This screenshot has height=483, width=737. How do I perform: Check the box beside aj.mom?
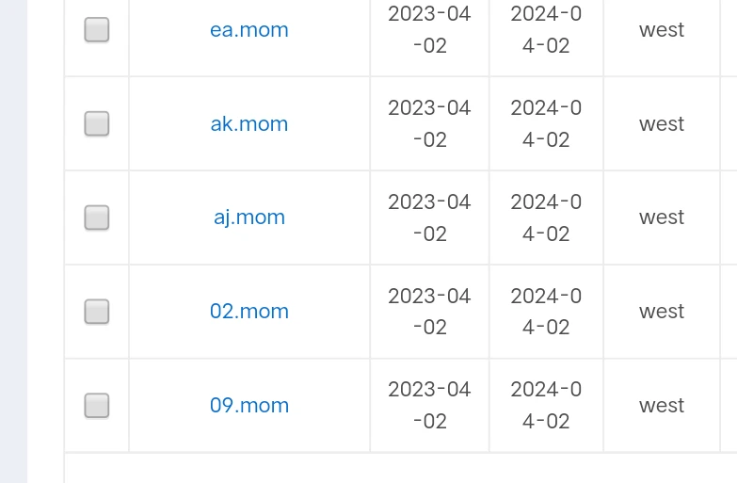97,217
